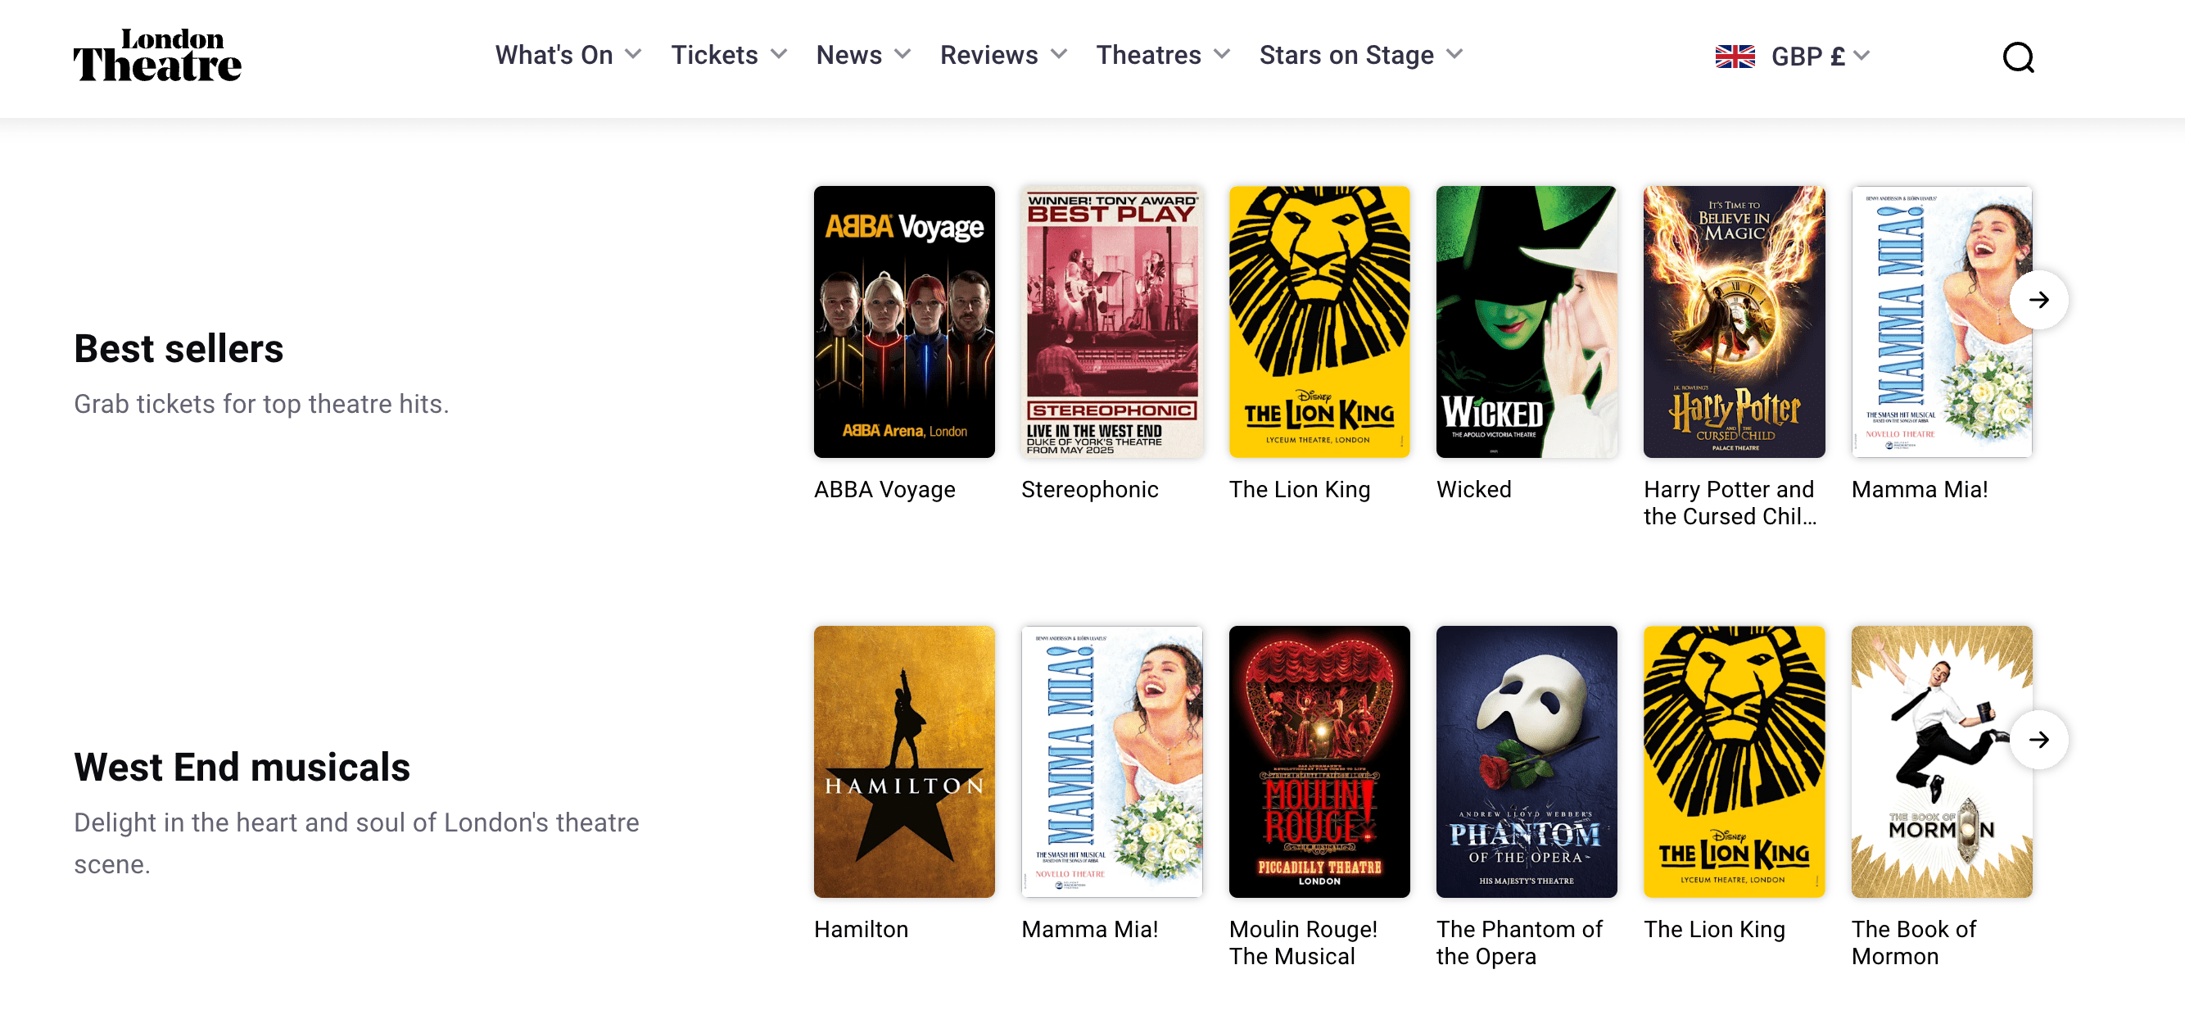Advance West End musicals carousel arrow
This screenshot has height=1024, width=2185.
2038,739
